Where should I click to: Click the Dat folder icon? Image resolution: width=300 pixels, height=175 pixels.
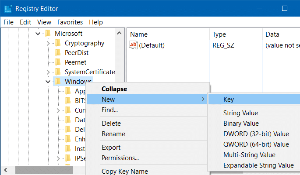[x=68, y=120]
